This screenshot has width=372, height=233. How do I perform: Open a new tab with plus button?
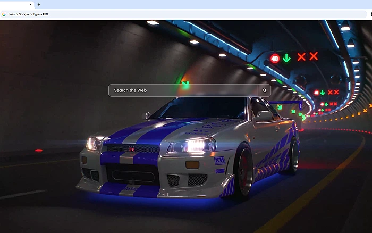coord(39,4)
